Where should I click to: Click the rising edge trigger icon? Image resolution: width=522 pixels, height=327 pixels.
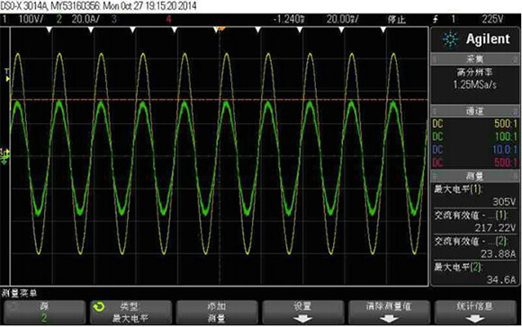coord(436,19)
